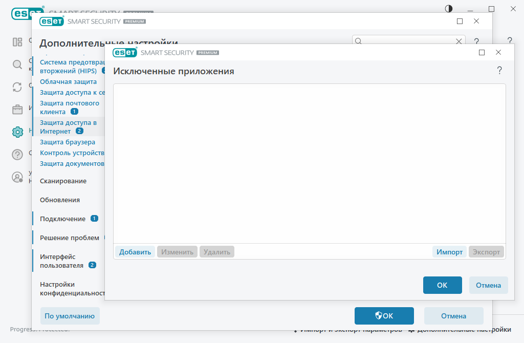This screenshot has width=524, height=343.
Task: Open the Сканирование settings section
Action: coord(63,181)
